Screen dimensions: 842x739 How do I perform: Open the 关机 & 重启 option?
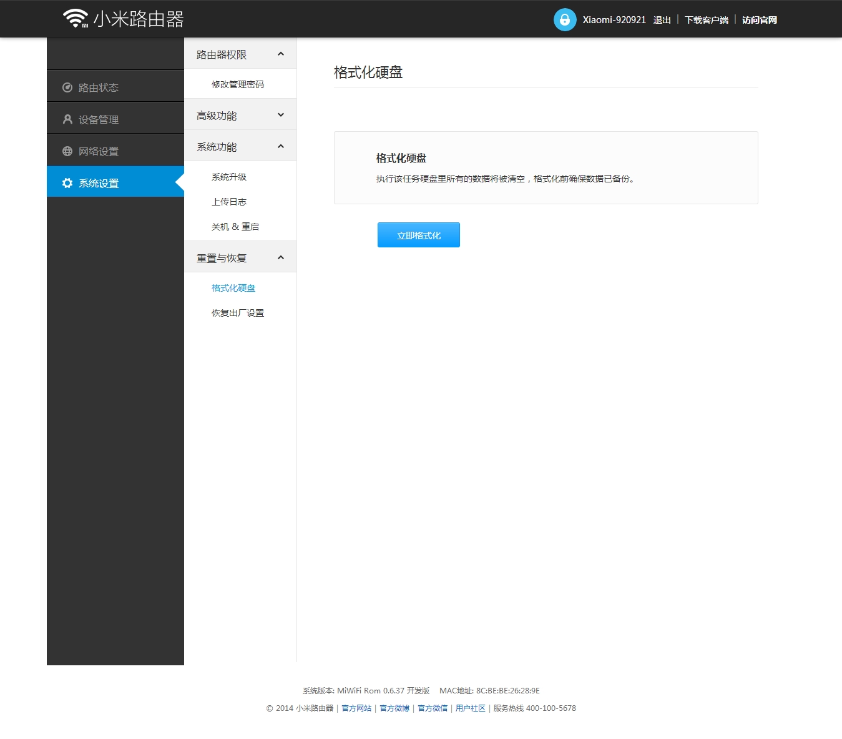(x=235, y=226)
